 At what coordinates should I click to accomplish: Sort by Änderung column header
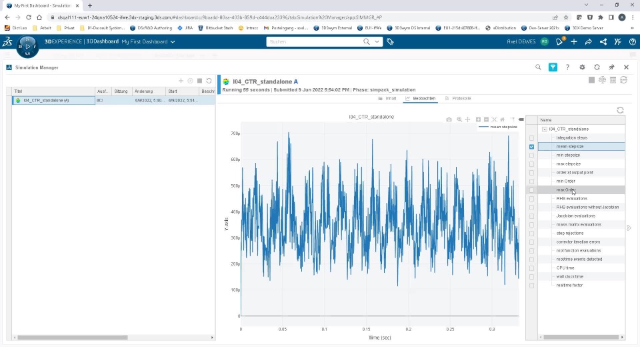coord(149,91)
